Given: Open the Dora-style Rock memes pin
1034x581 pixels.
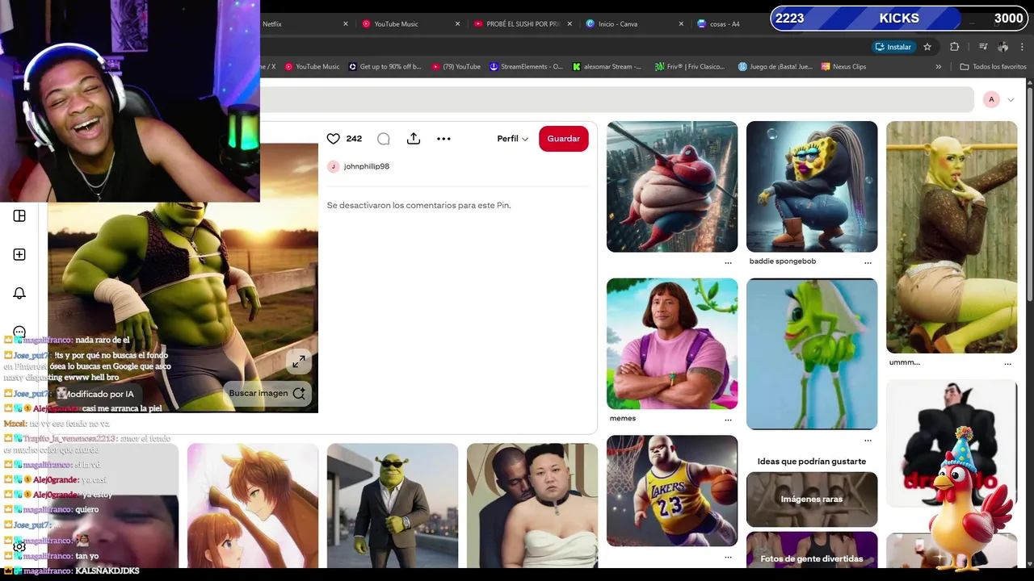Looking at the screenshot, I should (672, 344).
